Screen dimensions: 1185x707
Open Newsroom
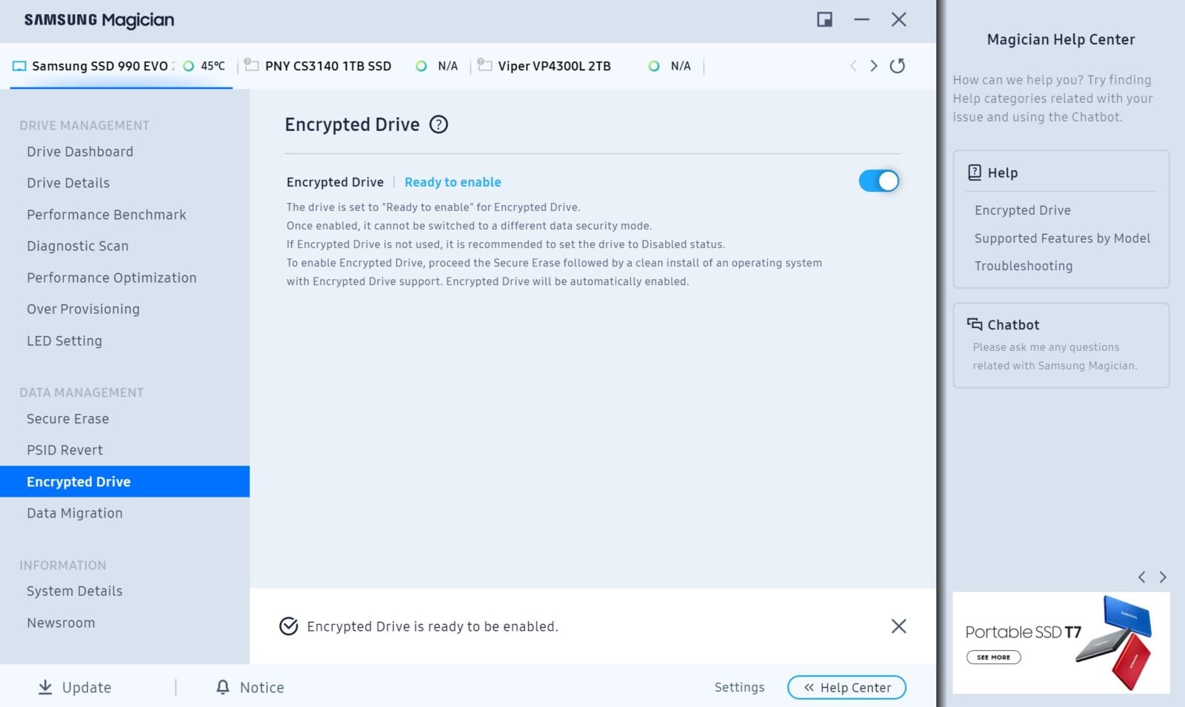click(x=61, y=623)
